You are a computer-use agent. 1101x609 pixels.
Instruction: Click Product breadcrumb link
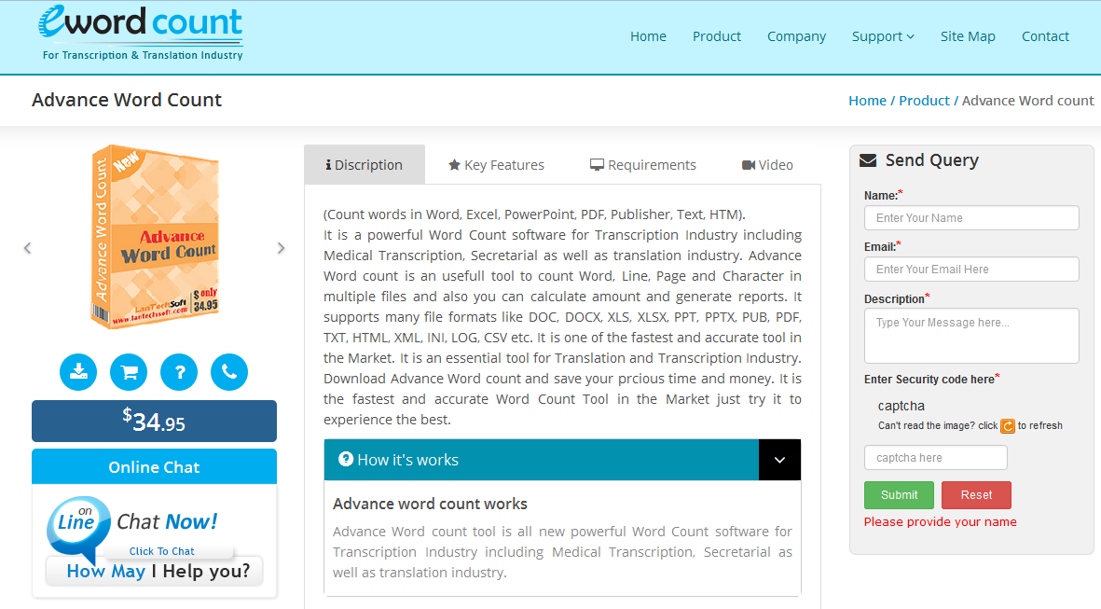pos(924,101)
